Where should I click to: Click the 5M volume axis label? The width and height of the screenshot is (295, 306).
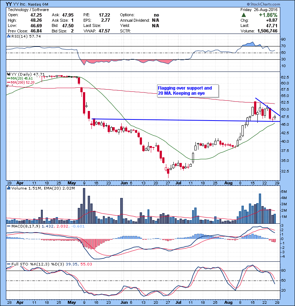[284, 192]
